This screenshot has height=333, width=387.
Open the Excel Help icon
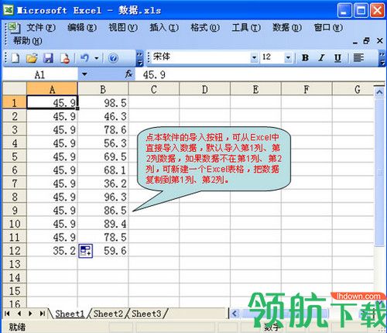click(x=113, y=58)
